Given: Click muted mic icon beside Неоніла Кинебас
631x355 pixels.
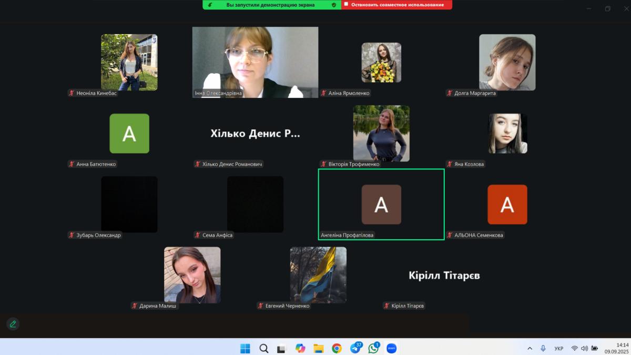Looking at the screenshot, I should [x=72, y=93].
